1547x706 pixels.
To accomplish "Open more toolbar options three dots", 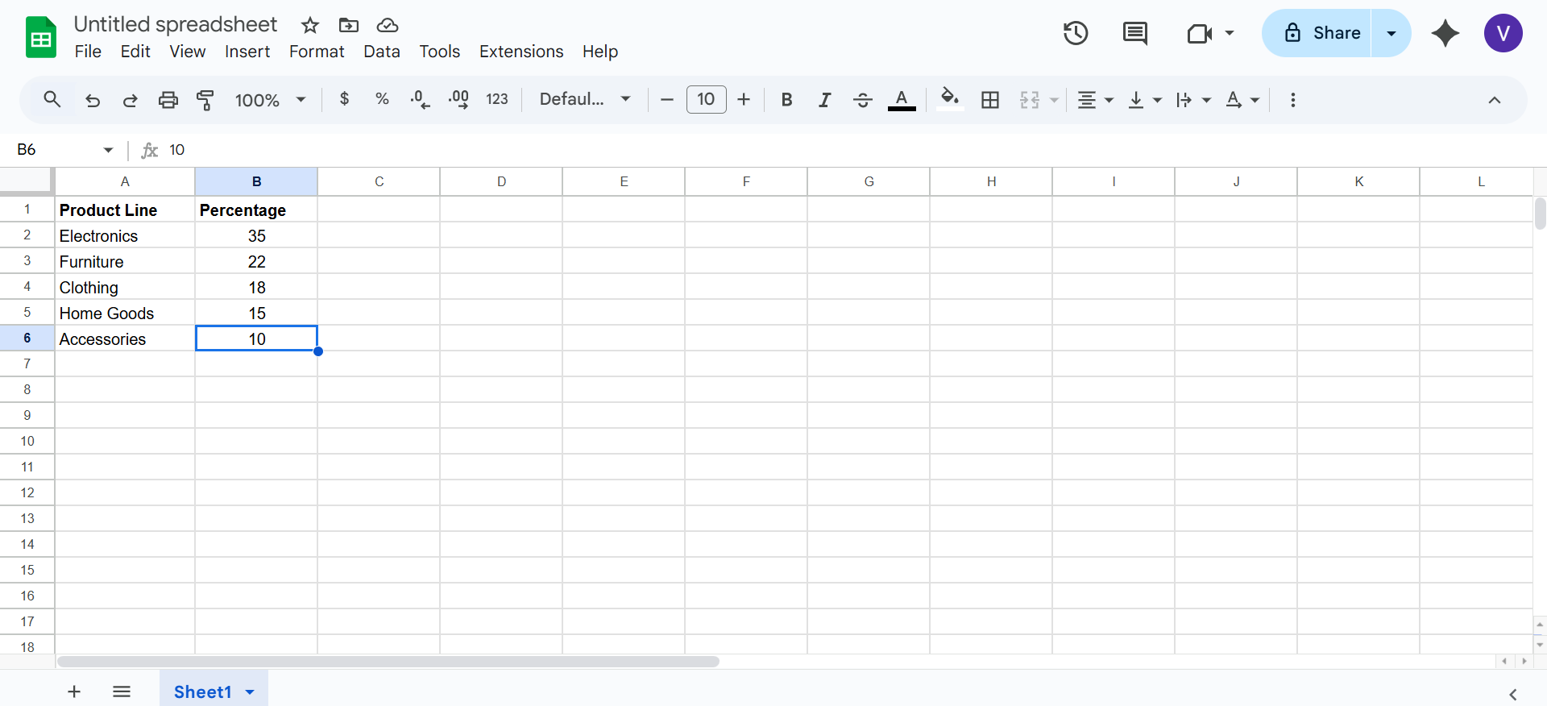I will pos(1293,100).
